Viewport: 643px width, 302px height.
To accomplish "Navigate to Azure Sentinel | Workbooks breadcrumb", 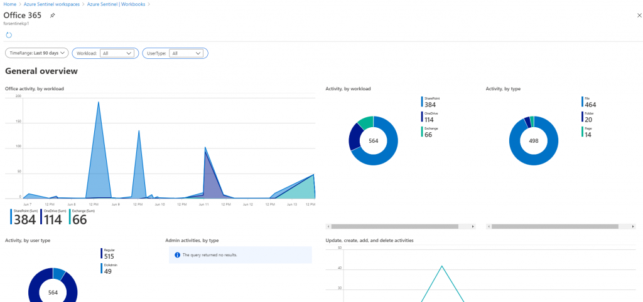I will coord(116,4).
